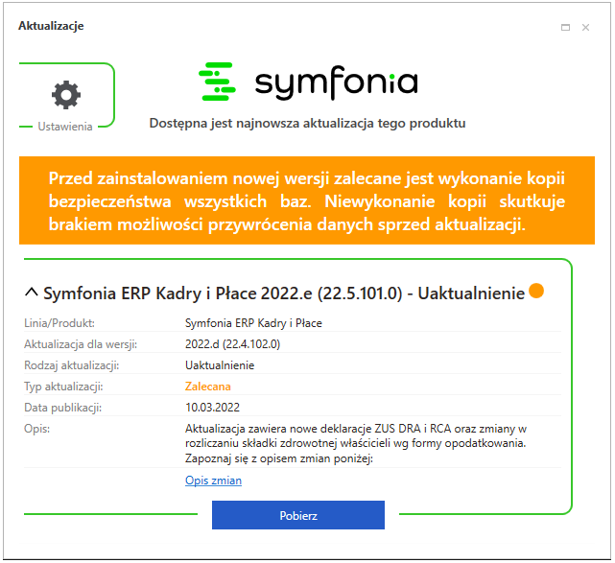Click the orange status dot beside Uaktualnienie
The width and height of the screenshot is (615, 563).
[535, 291]
